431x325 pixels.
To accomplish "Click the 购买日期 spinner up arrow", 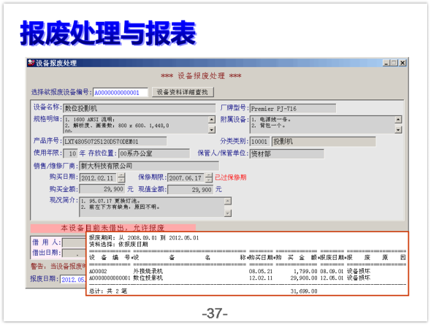I will click(121, 175).
